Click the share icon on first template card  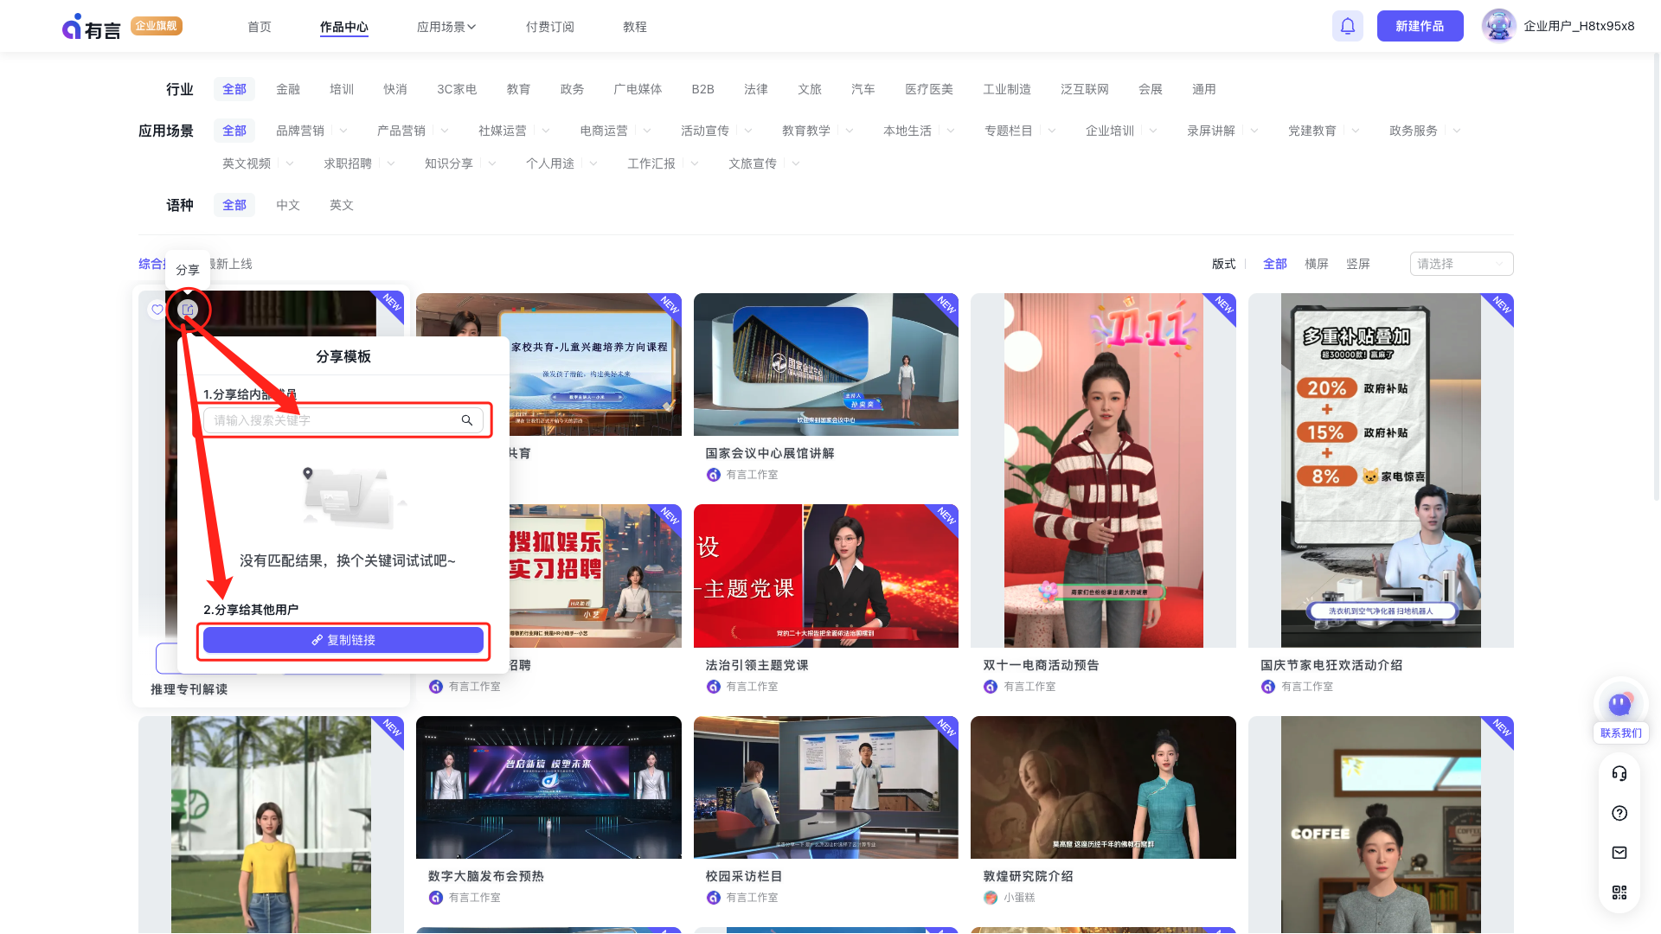188,310
